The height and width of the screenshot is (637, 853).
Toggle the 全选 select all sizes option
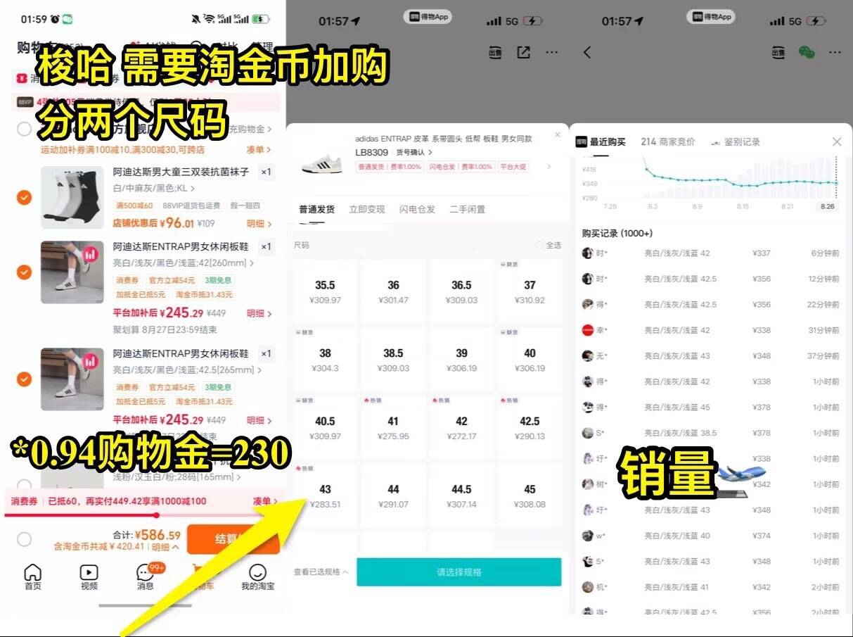549,245
